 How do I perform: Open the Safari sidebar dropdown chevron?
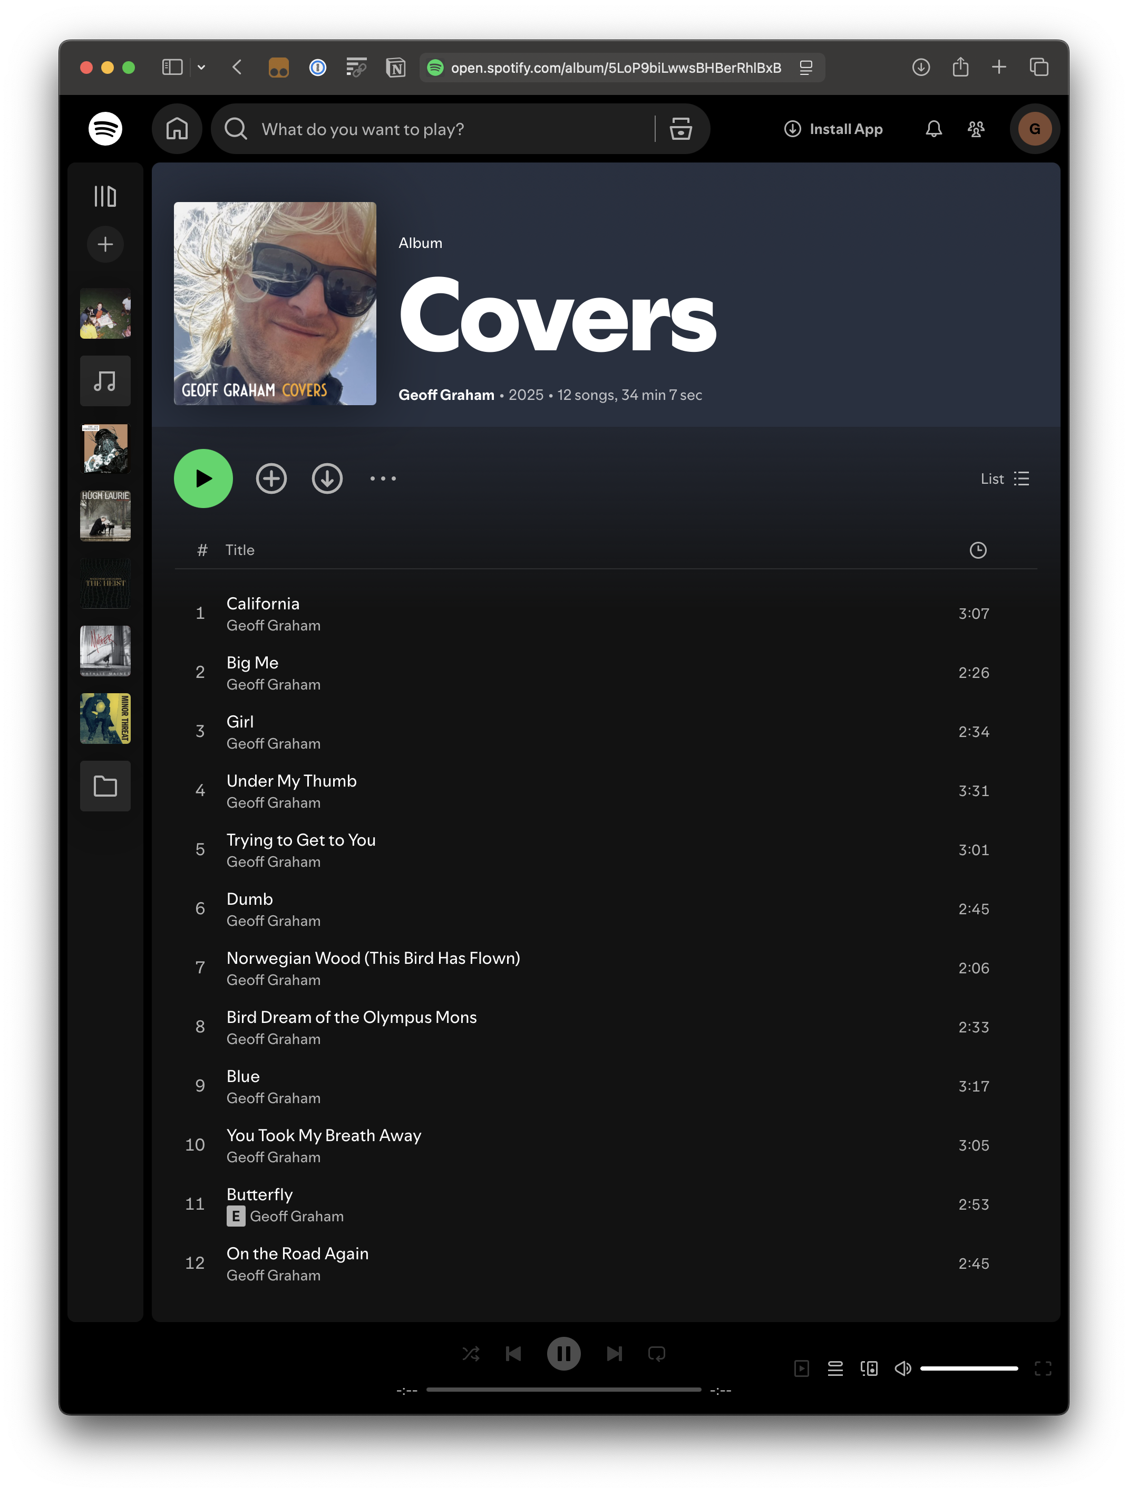click(201, 68)
